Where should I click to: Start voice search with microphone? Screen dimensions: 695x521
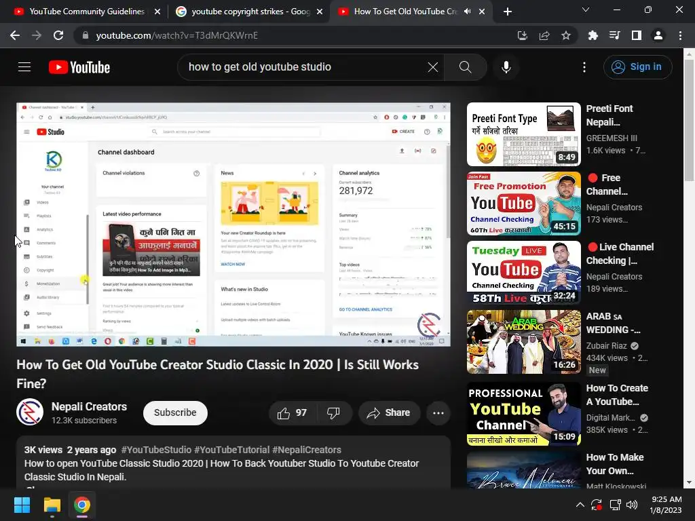(x=506, y=67)
